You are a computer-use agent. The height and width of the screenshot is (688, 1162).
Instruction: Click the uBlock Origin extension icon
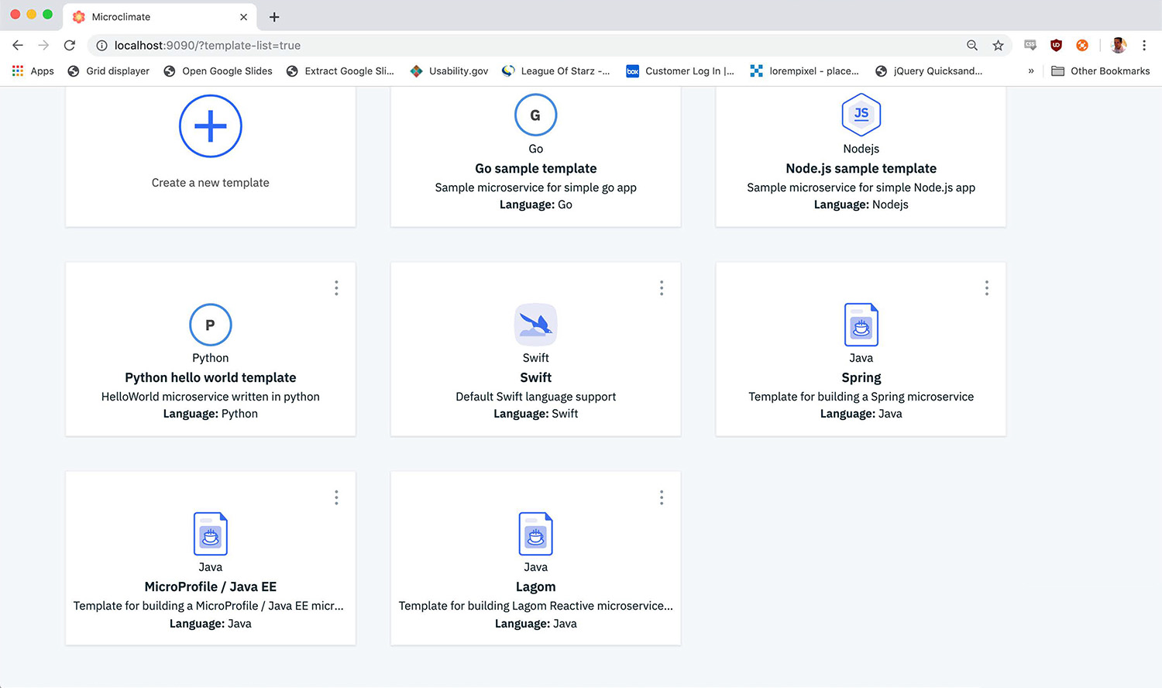pos(1056,45)
